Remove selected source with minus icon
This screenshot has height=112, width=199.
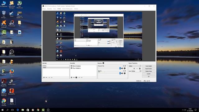click(74, 77)
